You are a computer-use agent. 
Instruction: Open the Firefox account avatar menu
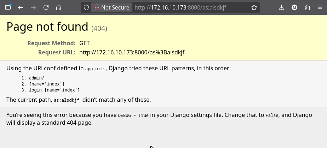294,7
